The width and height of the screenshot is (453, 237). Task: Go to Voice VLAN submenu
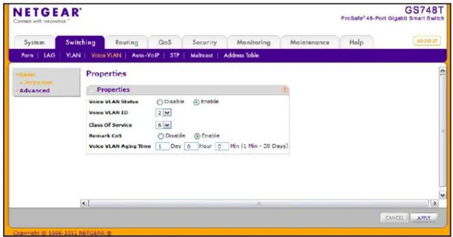tap(106, 55)
